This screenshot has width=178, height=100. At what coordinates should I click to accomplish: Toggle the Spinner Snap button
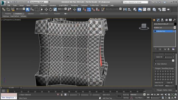coord(98,9)
